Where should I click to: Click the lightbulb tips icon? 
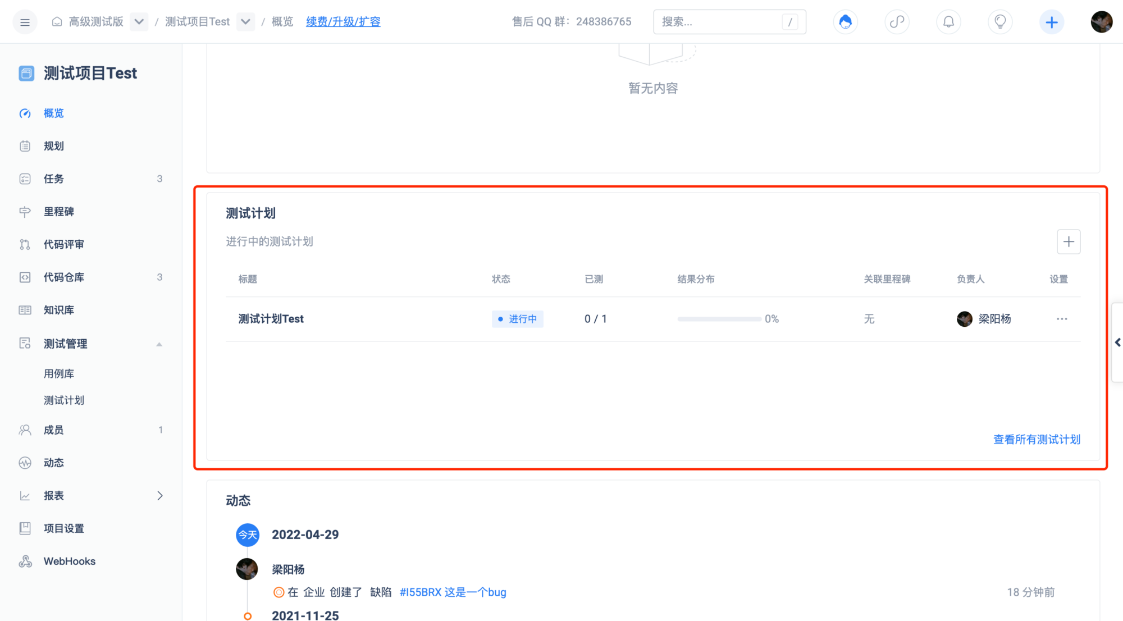(1000, 22)
